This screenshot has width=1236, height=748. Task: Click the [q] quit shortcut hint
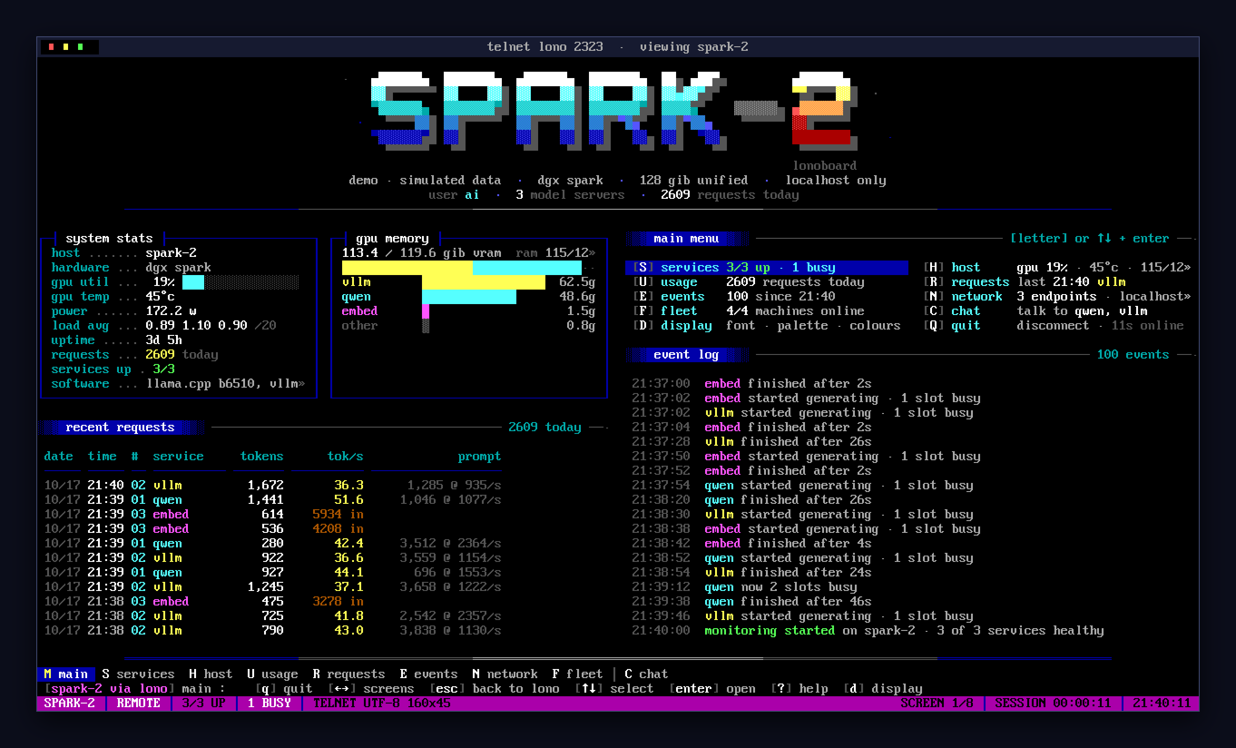click(284, 688)
